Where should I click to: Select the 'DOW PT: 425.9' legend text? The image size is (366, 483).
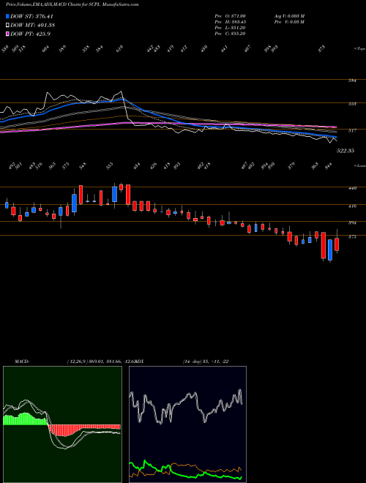(30, 34)
